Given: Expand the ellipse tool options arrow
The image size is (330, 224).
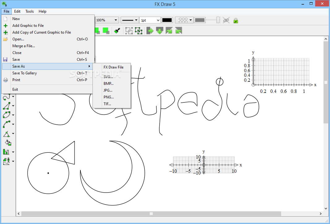Looking at the screenshot, I should (x=13, y=115).
